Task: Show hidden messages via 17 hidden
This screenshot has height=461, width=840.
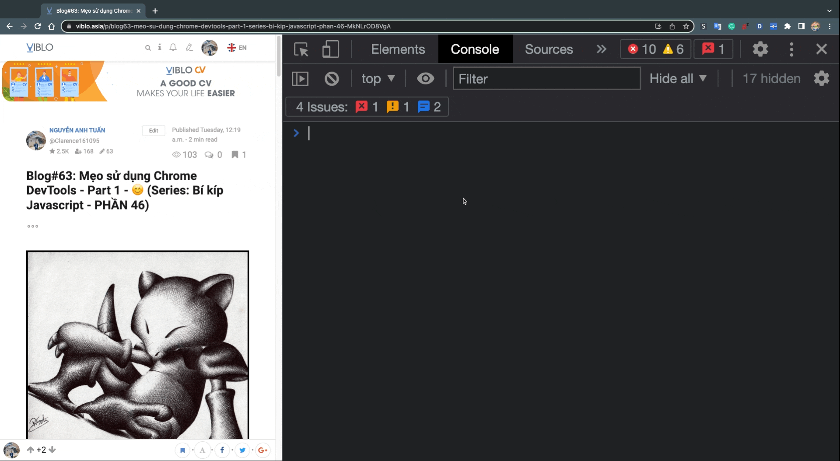Action: pos(771,78)
